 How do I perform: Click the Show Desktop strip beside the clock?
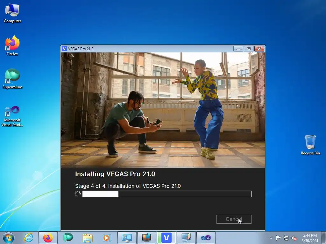coord(324,238)
